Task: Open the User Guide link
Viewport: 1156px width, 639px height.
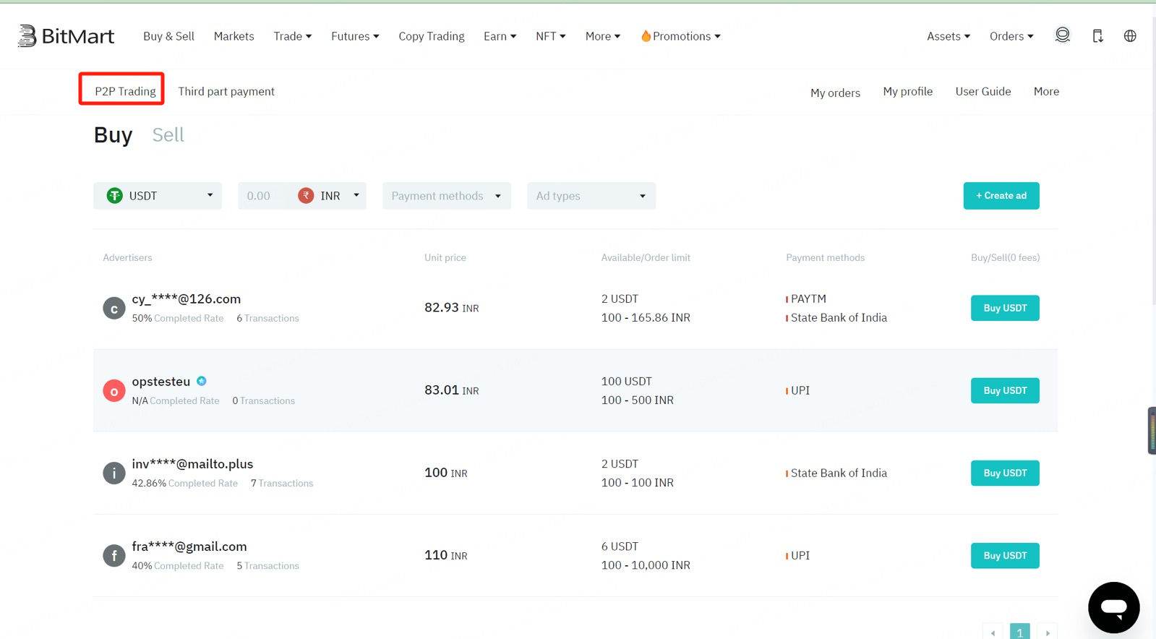Action: click(982, 92)
